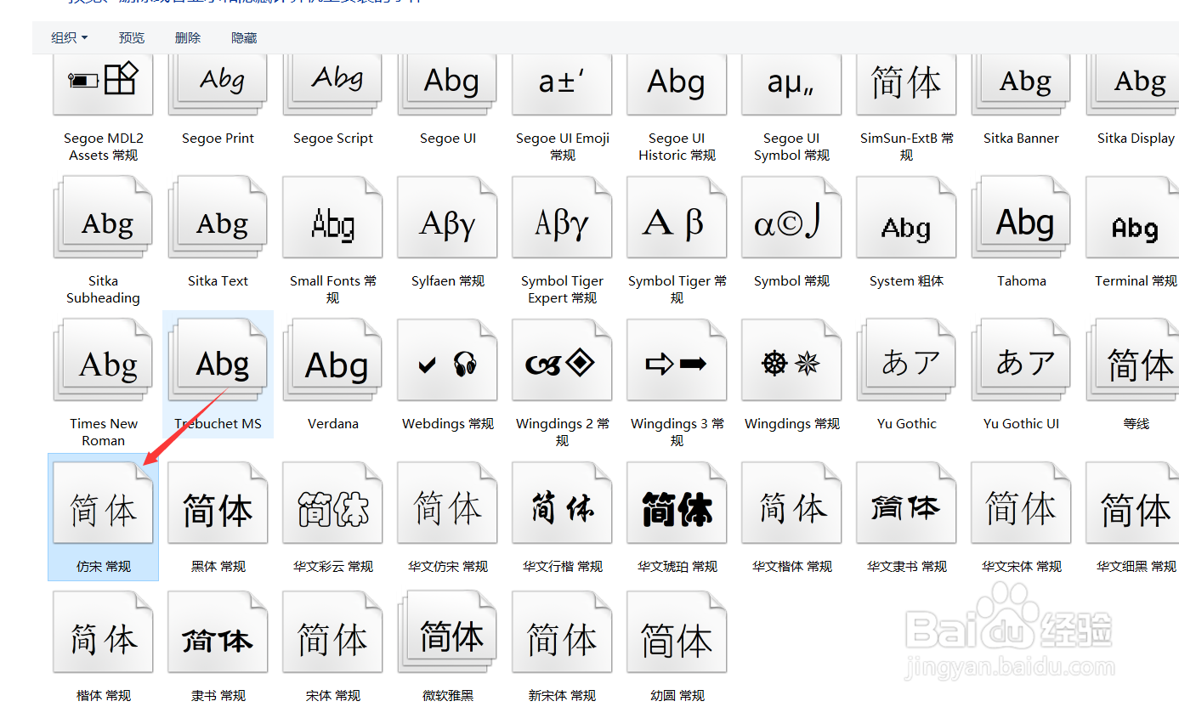Select the Webdings font icon
Viewport: 1179px width, 707px height.
click(447, 359)
